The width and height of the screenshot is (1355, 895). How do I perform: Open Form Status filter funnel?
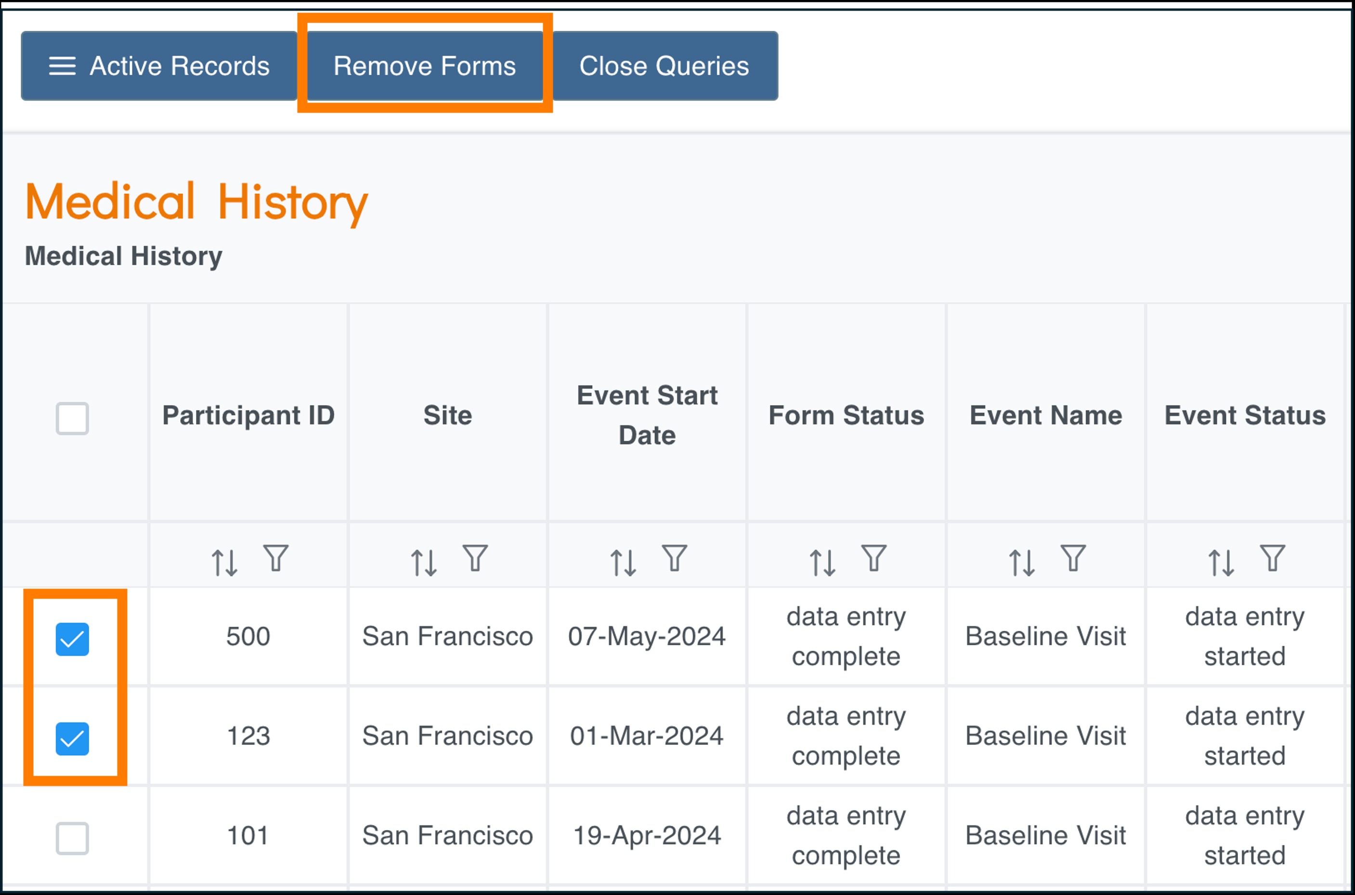click(x=874, y=558)
